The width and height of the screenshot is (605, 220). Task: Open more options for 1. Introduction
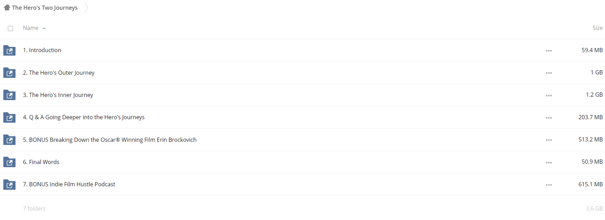(549, 51)
